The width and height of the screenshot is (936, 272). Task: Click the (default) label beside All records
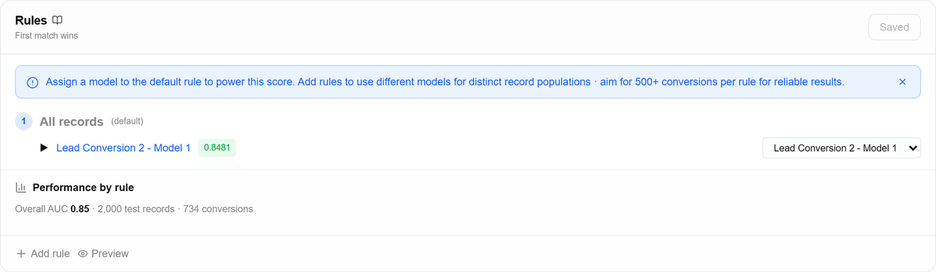click(x=127, y=122)
